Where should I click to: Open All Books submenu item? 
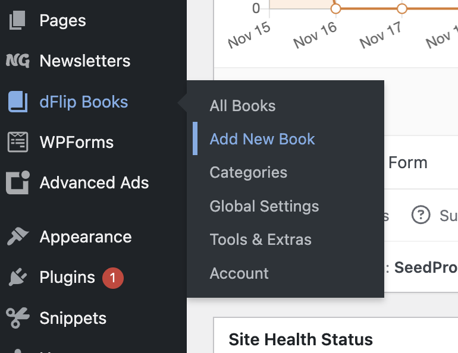tap(243, 106)
